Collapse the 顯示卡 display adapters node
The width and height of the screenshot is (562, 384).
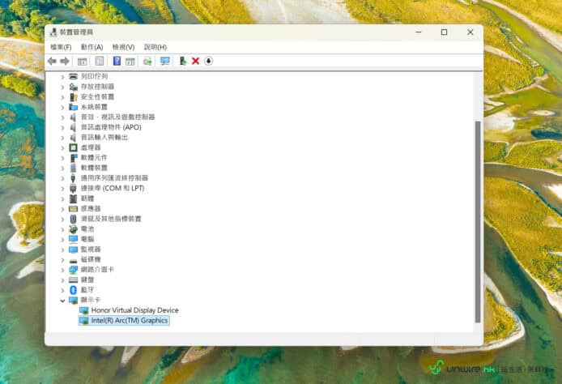click(x=62, y=300)
